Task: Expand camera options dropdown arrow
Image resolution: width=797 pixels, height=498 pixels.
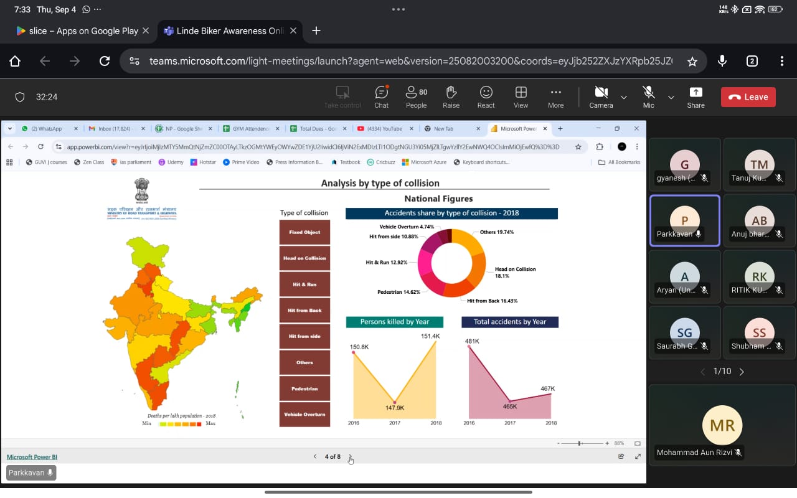Action: pos(624,97)
